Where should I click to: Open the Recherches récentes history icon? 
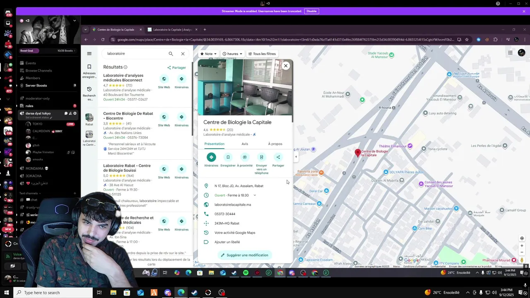(x=89, y=89)
